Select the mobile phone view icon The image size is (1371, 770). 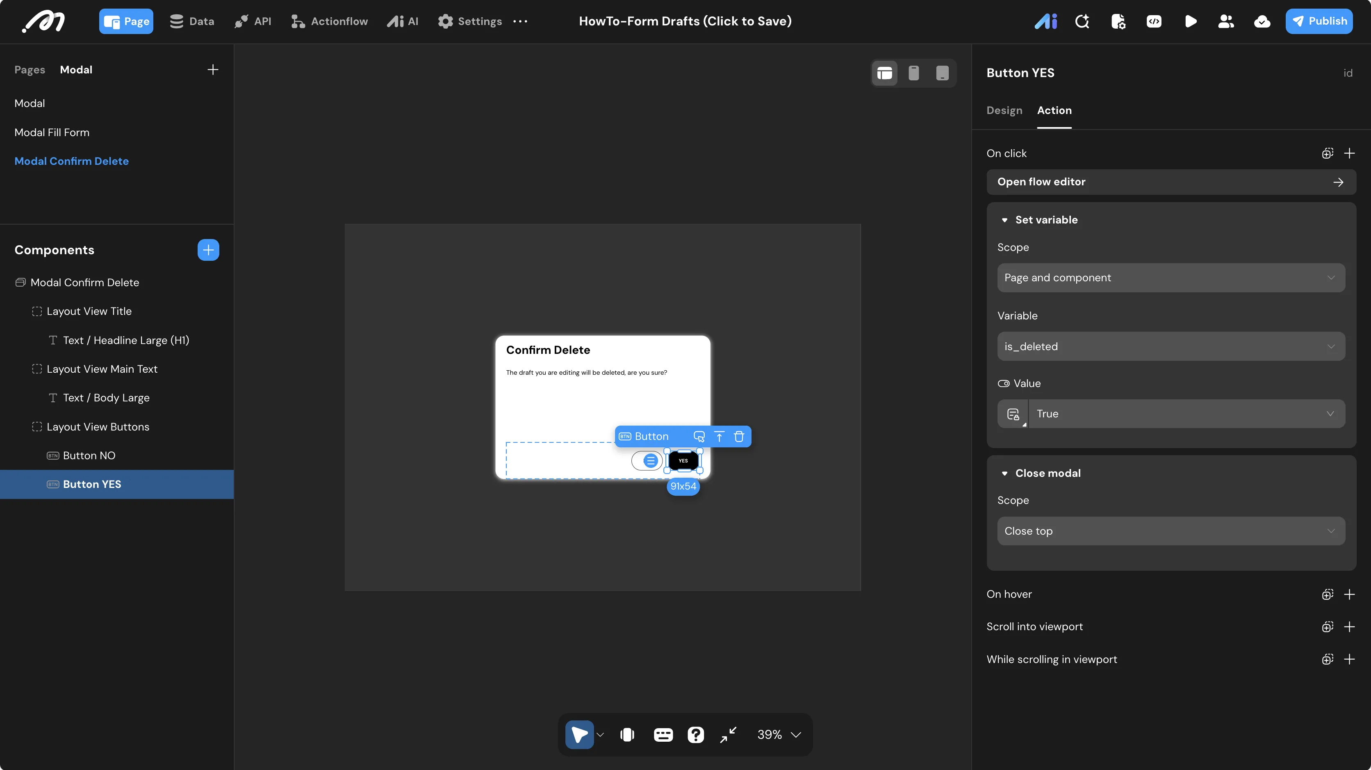tap(913, 73)
